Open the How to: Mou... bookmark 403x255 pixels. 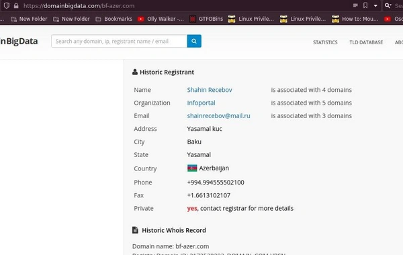(355, 19)
